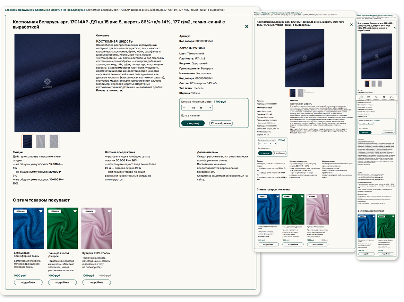Viewport: 404px width, 302px height.
Task: Open Профиль icon in mobile navigation bar
Action: [x=391, y=97]
